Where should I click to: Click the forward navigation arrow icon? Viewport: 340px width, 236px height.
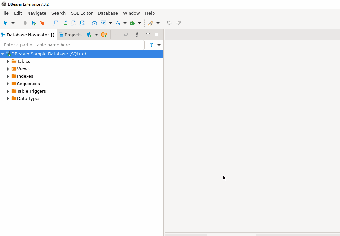point(178,23)
